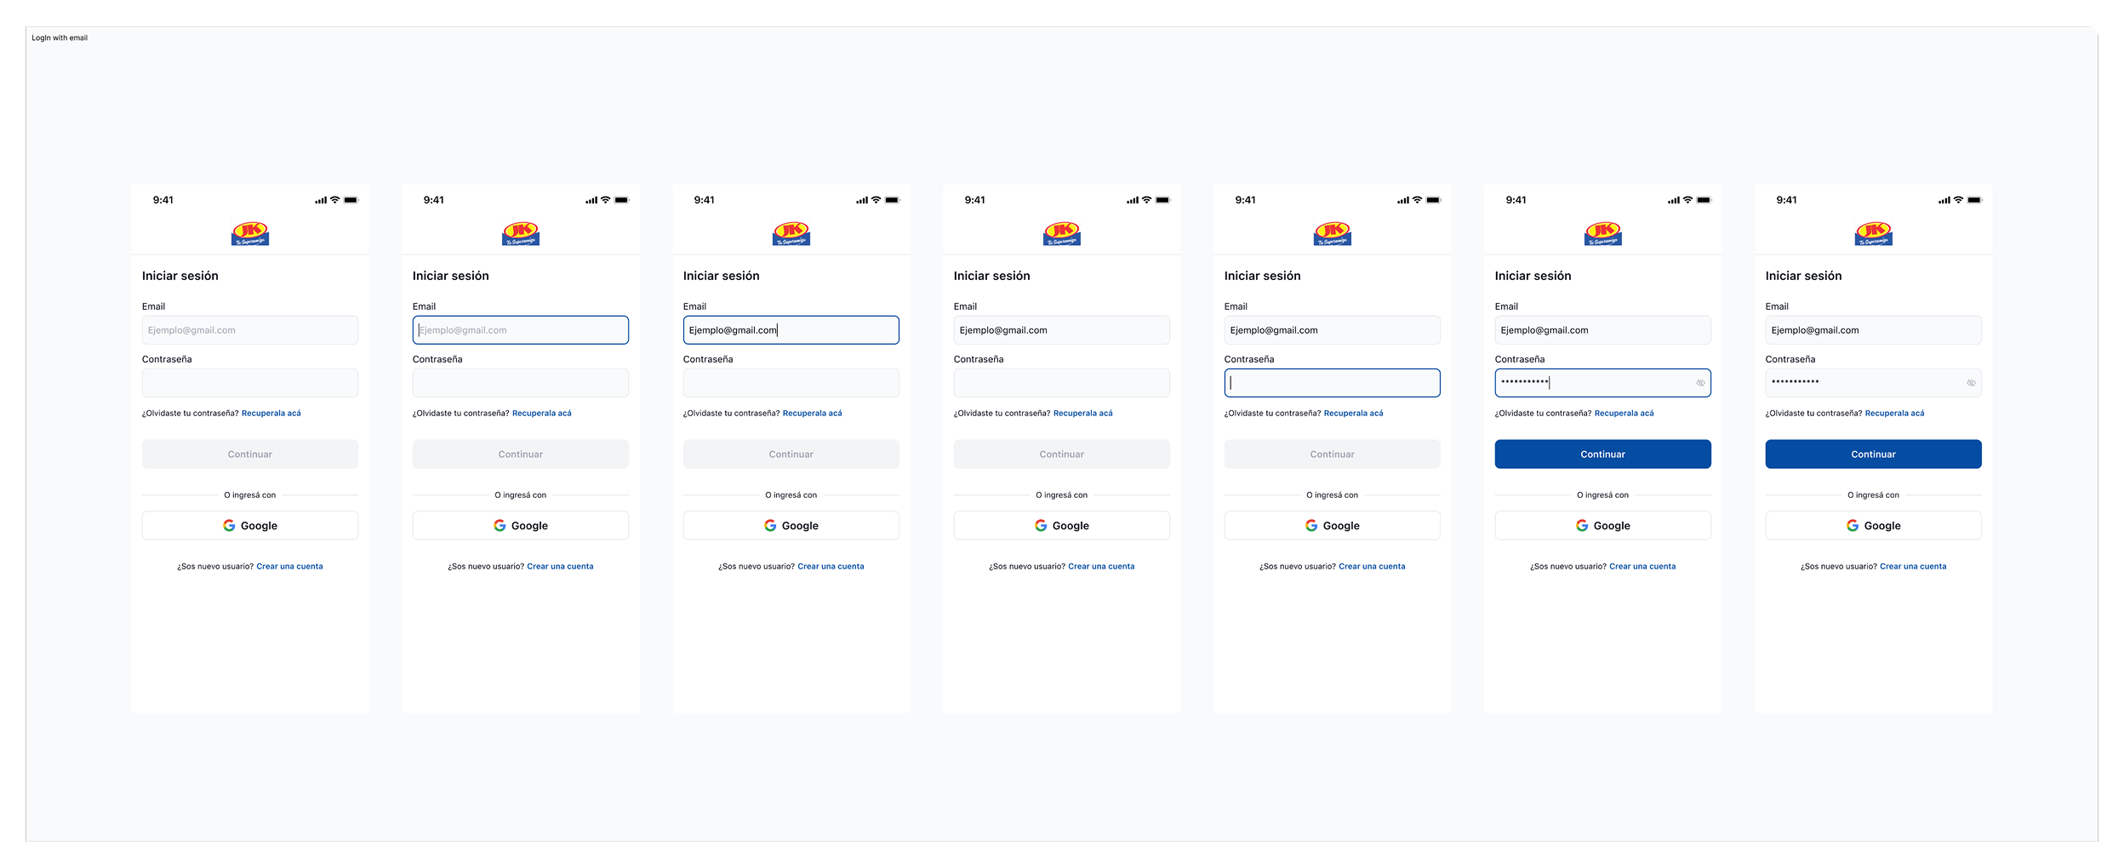
Task: Click 'Recuperala acá' link on the sixth phone screen
Action: click(1624, 414)
